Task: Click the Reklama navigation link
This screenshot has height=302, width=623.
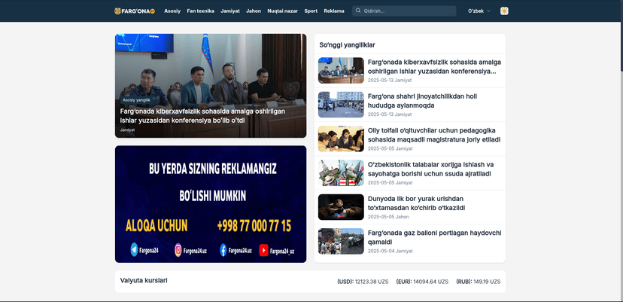Action: click(333, 11)
